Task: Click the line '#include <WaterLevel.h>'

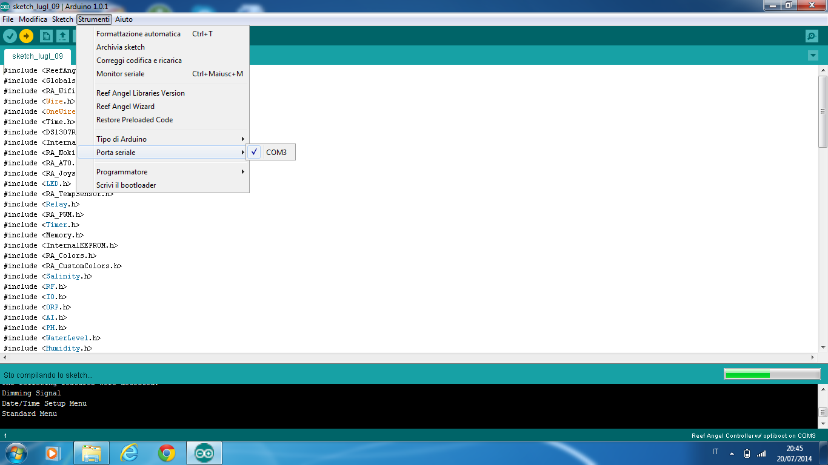Action: click(52, 338)
